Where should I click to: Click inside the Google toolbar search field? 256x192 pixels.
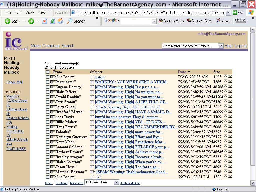136,21
